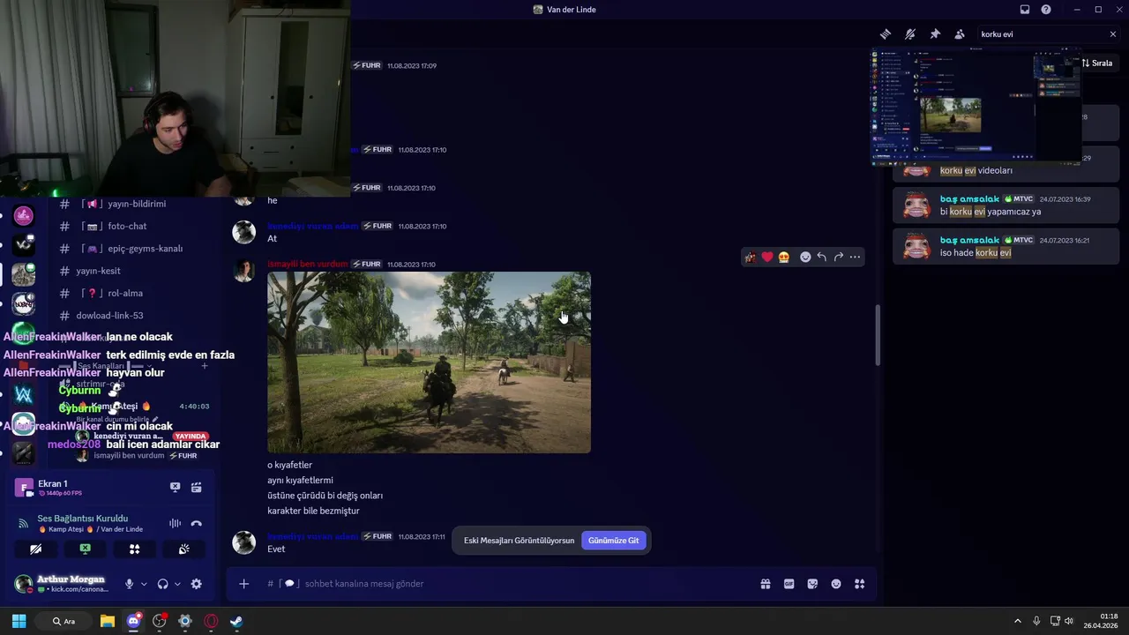Toggle green screen share button
1129x635 pixels.
85,549
